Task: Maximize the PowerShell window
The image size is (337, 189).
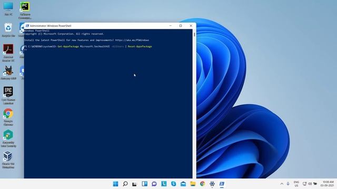Action: point(181,26)
